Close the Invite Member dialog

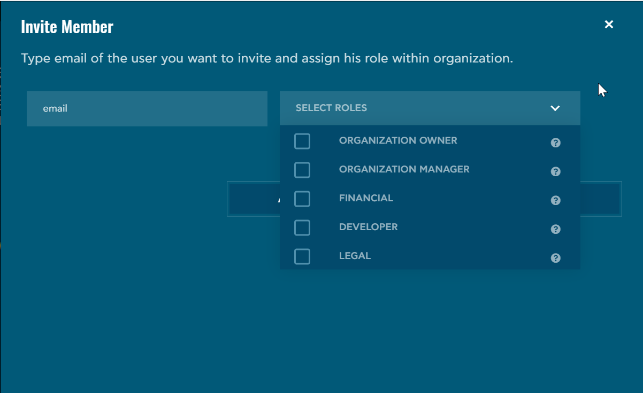point(608,25)
